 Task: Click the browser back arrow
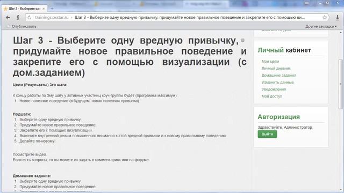[x=8, y=18]
